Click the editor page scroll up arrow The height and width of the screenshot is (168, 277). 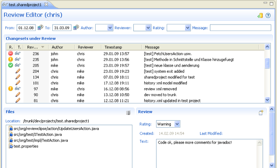pos(272,109)
